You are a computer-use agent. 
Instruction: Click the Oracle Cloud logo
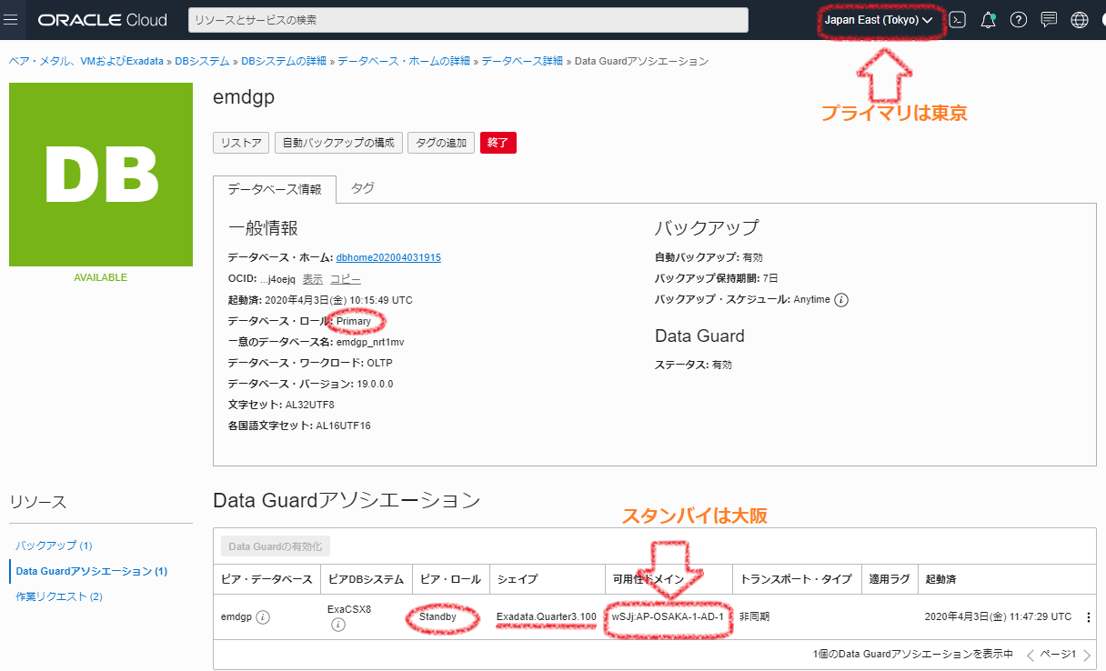[102, 19]
